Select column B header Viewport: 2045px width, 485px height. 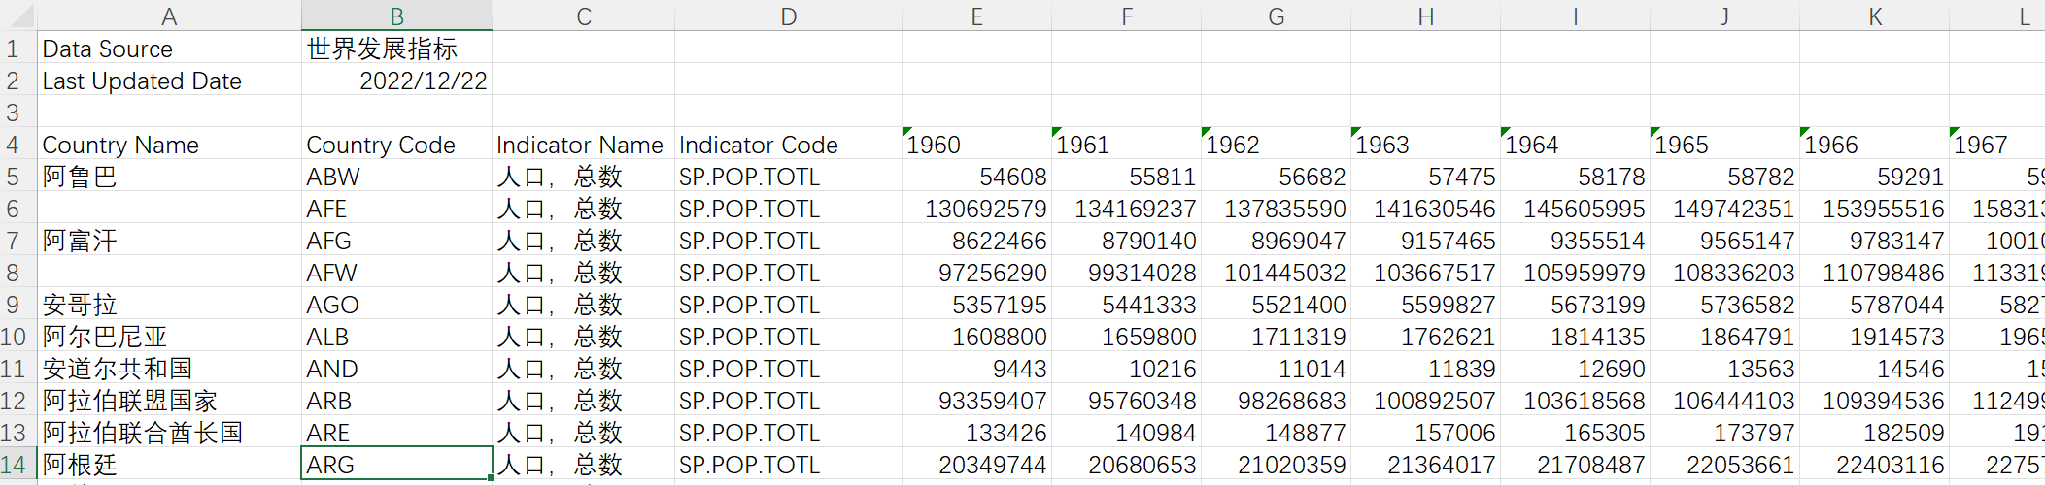click(x=396, y=16)
